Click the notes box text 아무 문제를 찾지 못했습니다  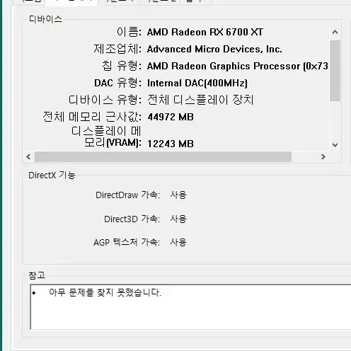point(105,292)
